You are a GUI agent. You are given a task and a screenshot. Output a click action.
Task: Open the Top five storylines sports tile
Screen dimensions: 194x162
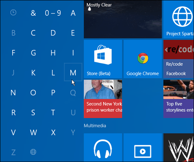[179, 99]
